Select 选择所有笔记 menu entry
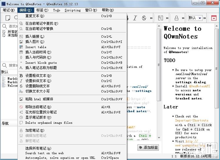 click(72, 148)
